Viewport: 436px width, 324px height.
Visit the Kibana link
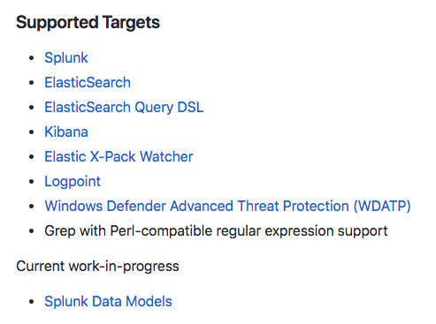[x=66, y=132]
